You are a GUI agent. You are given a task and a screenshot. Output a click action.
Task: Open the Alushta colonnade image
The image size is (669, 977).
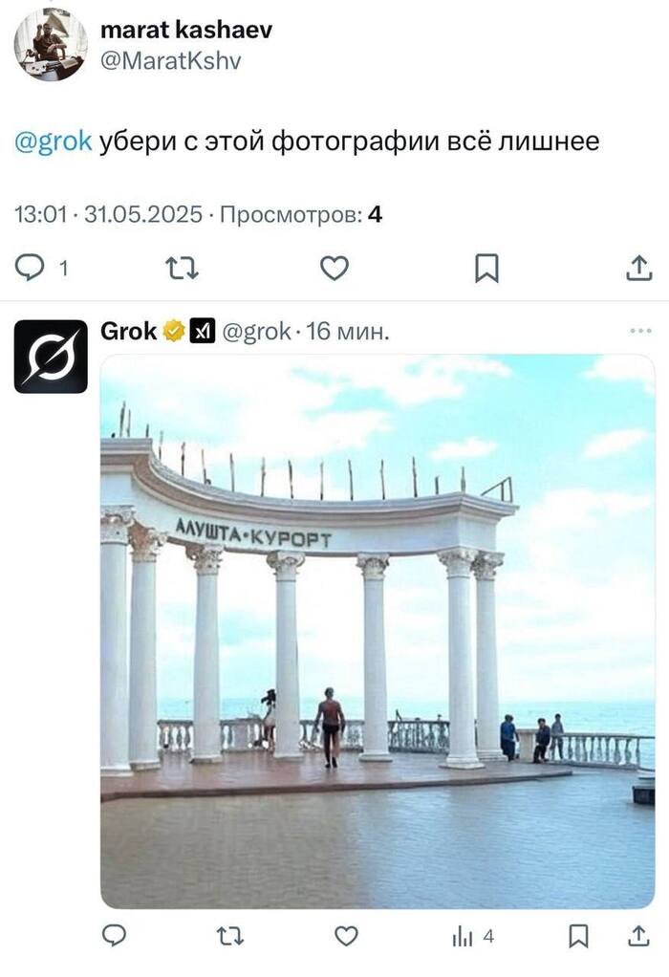pyautogui.click(x=378, y=631)
